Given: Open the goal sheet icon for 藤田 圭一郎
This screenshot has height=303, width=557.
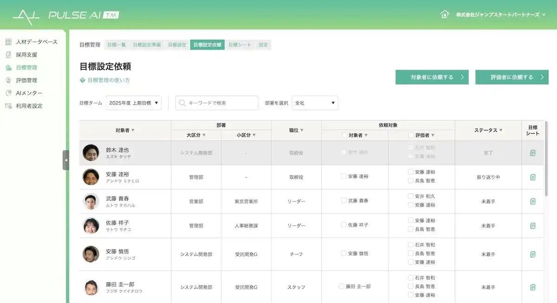Looking at the screenshot, I should click(533, 287).
